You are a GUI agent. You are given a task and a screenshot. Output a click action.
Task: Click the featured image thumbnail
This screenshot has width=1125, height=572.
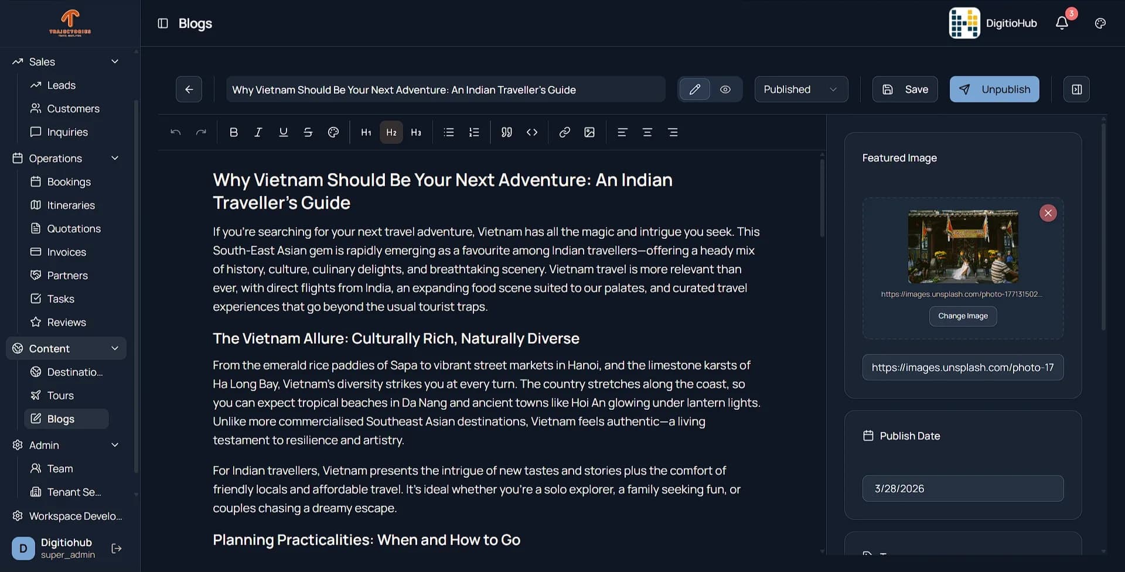(963, 246)
